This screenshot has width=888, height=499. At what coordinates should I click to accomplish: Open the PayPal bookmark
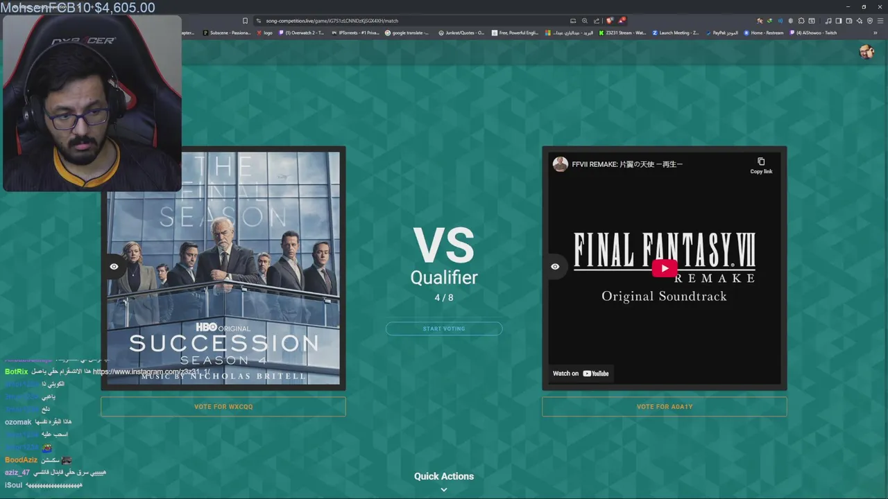[722, 33]
